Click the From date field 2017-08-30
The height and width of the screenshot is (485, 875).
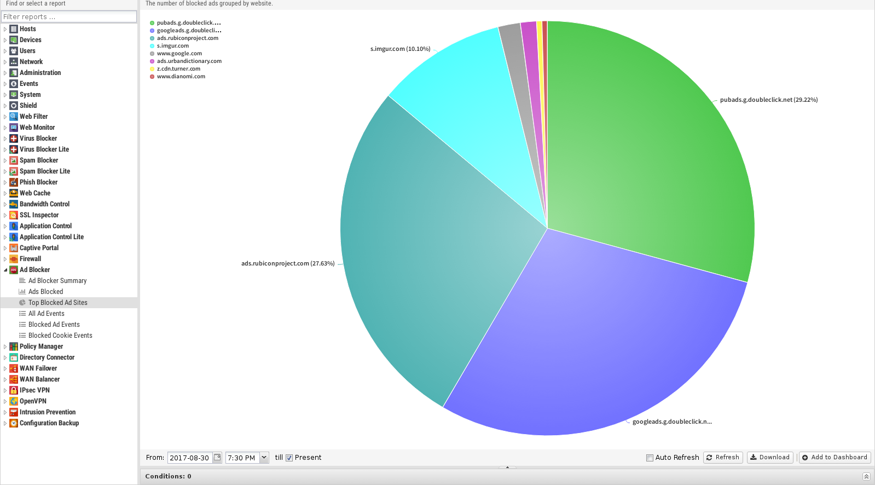click(190, 458)
